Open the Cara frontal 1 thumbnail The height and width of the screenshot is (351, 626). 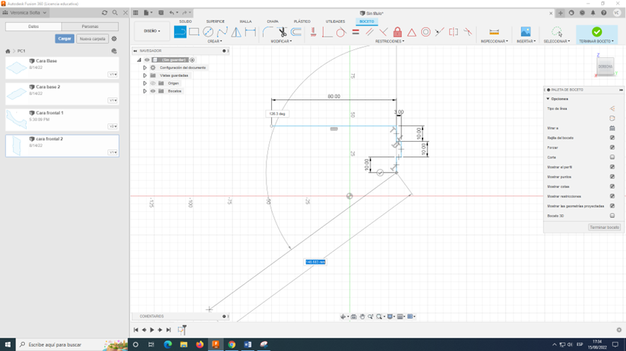coord(16,120)
